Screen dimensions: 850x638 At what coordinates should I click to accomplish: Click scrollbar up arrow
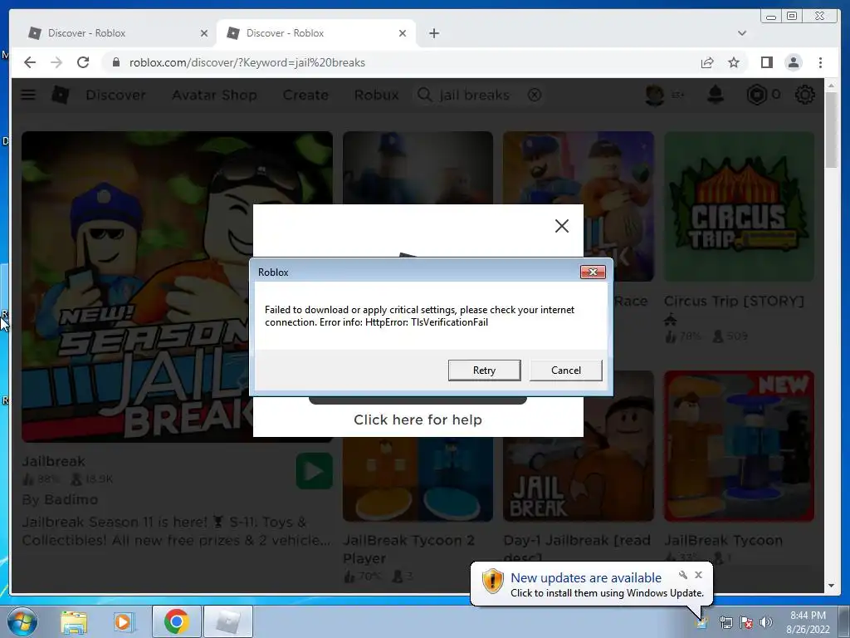tap(831, 86)
